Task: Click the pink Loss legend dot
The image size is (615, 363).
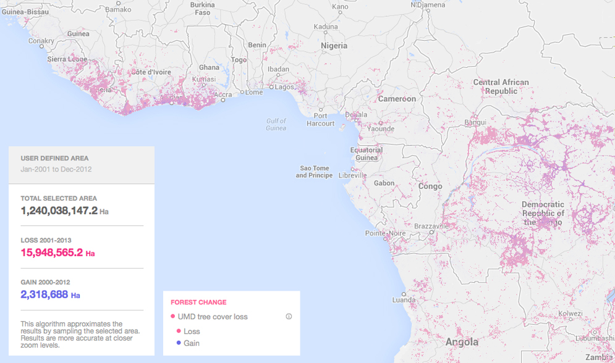Action: [x=179, y=332]
